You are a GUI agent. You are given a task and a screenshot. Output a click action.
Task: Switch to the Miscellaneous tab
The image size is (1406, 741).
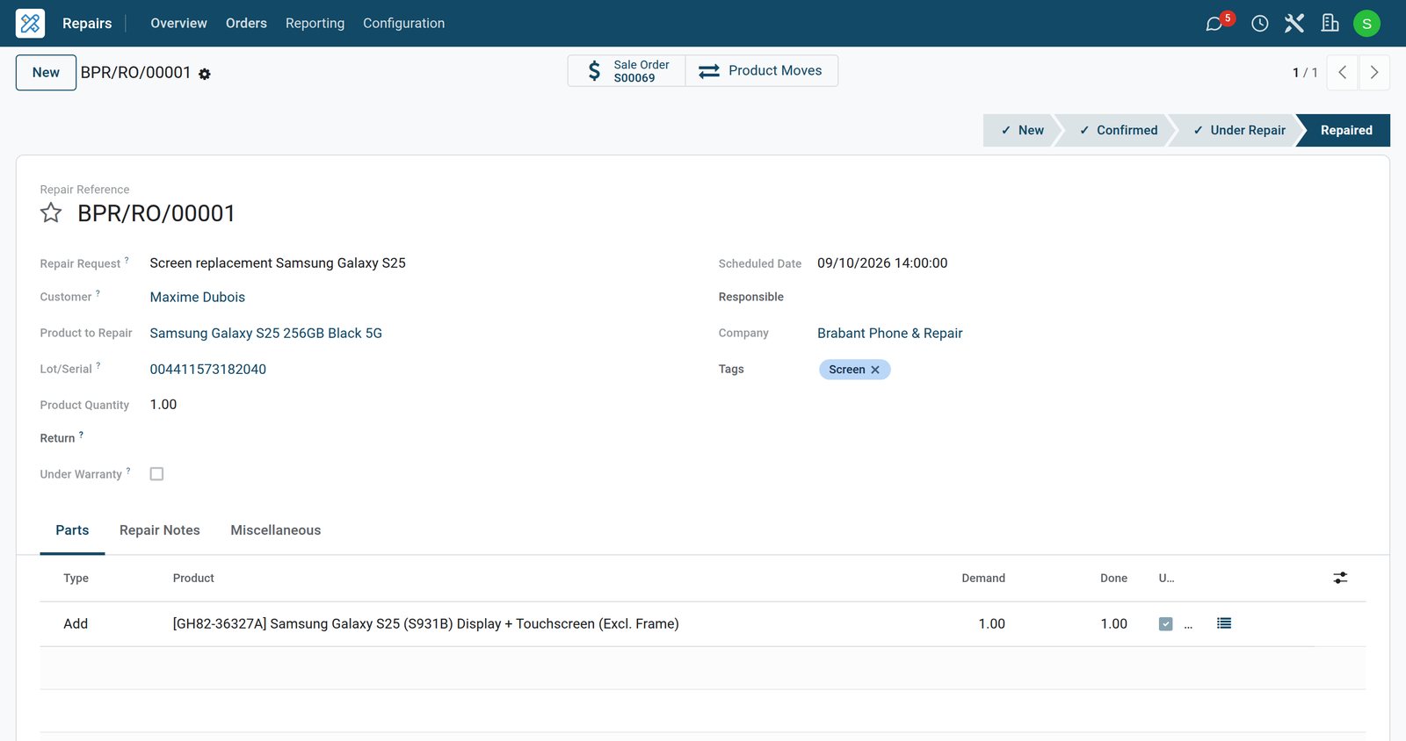pos(276,530)
